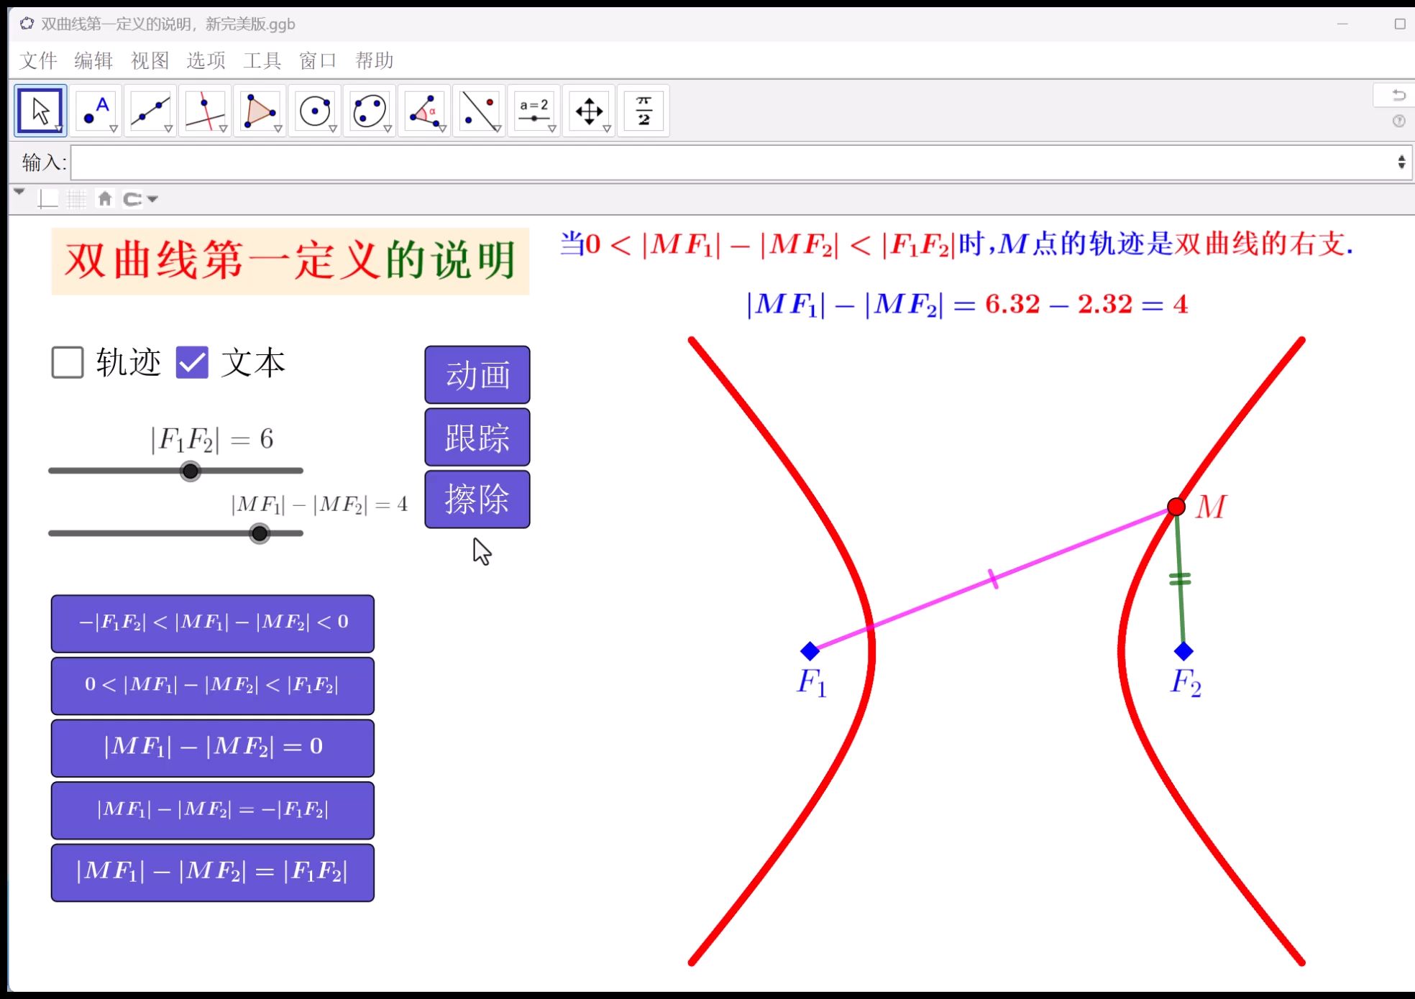The width and height of the screenshot is (1415, 999).
Task: Open the 选项 menu
Action: [205, 60]
